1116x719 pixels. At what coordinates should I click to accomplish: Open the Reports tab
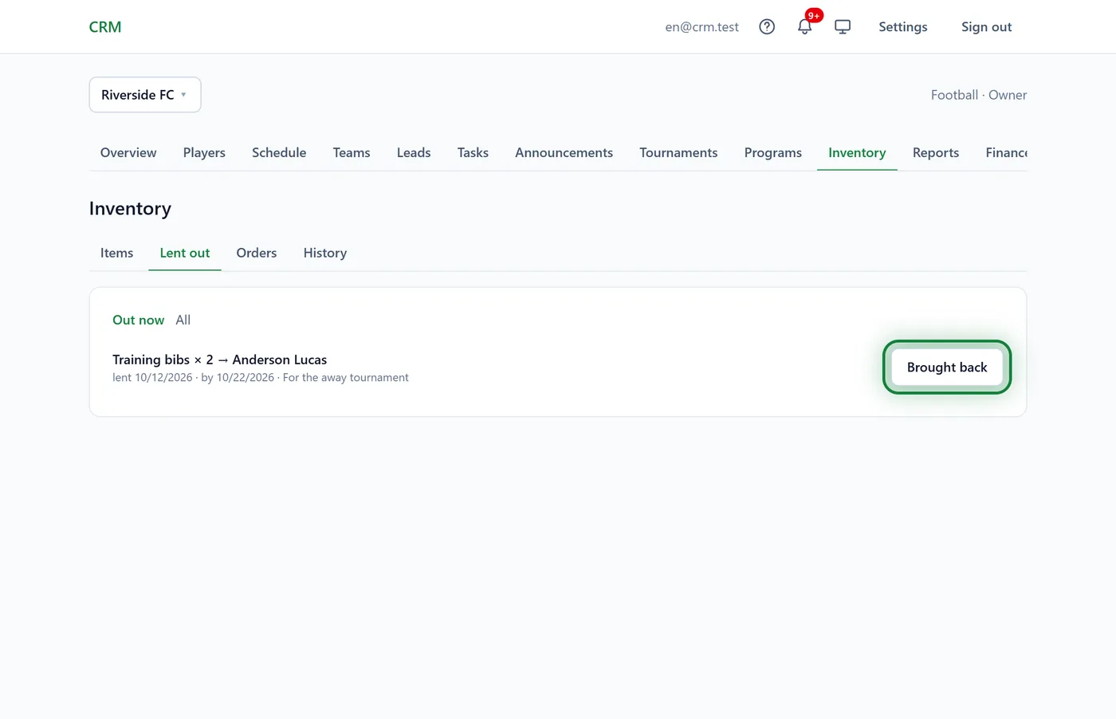(936, 152)
